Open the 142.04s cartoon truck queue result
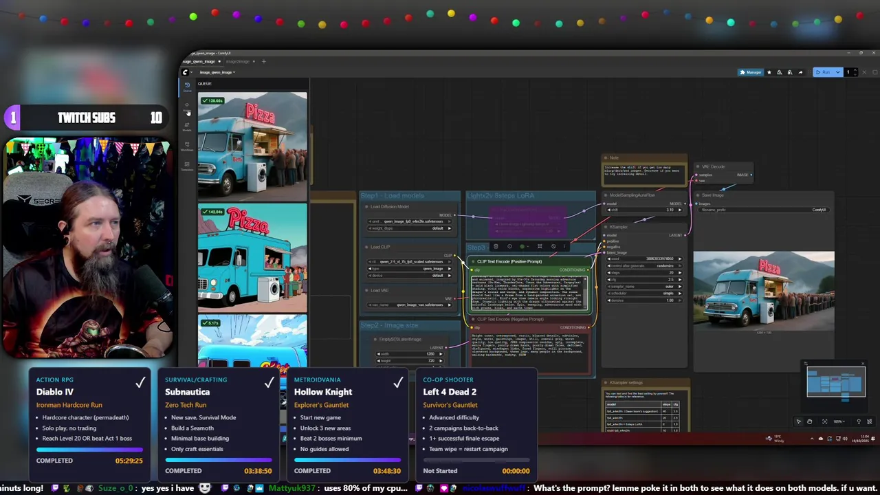This screenshot has width=880, height=495. point(252,258)
